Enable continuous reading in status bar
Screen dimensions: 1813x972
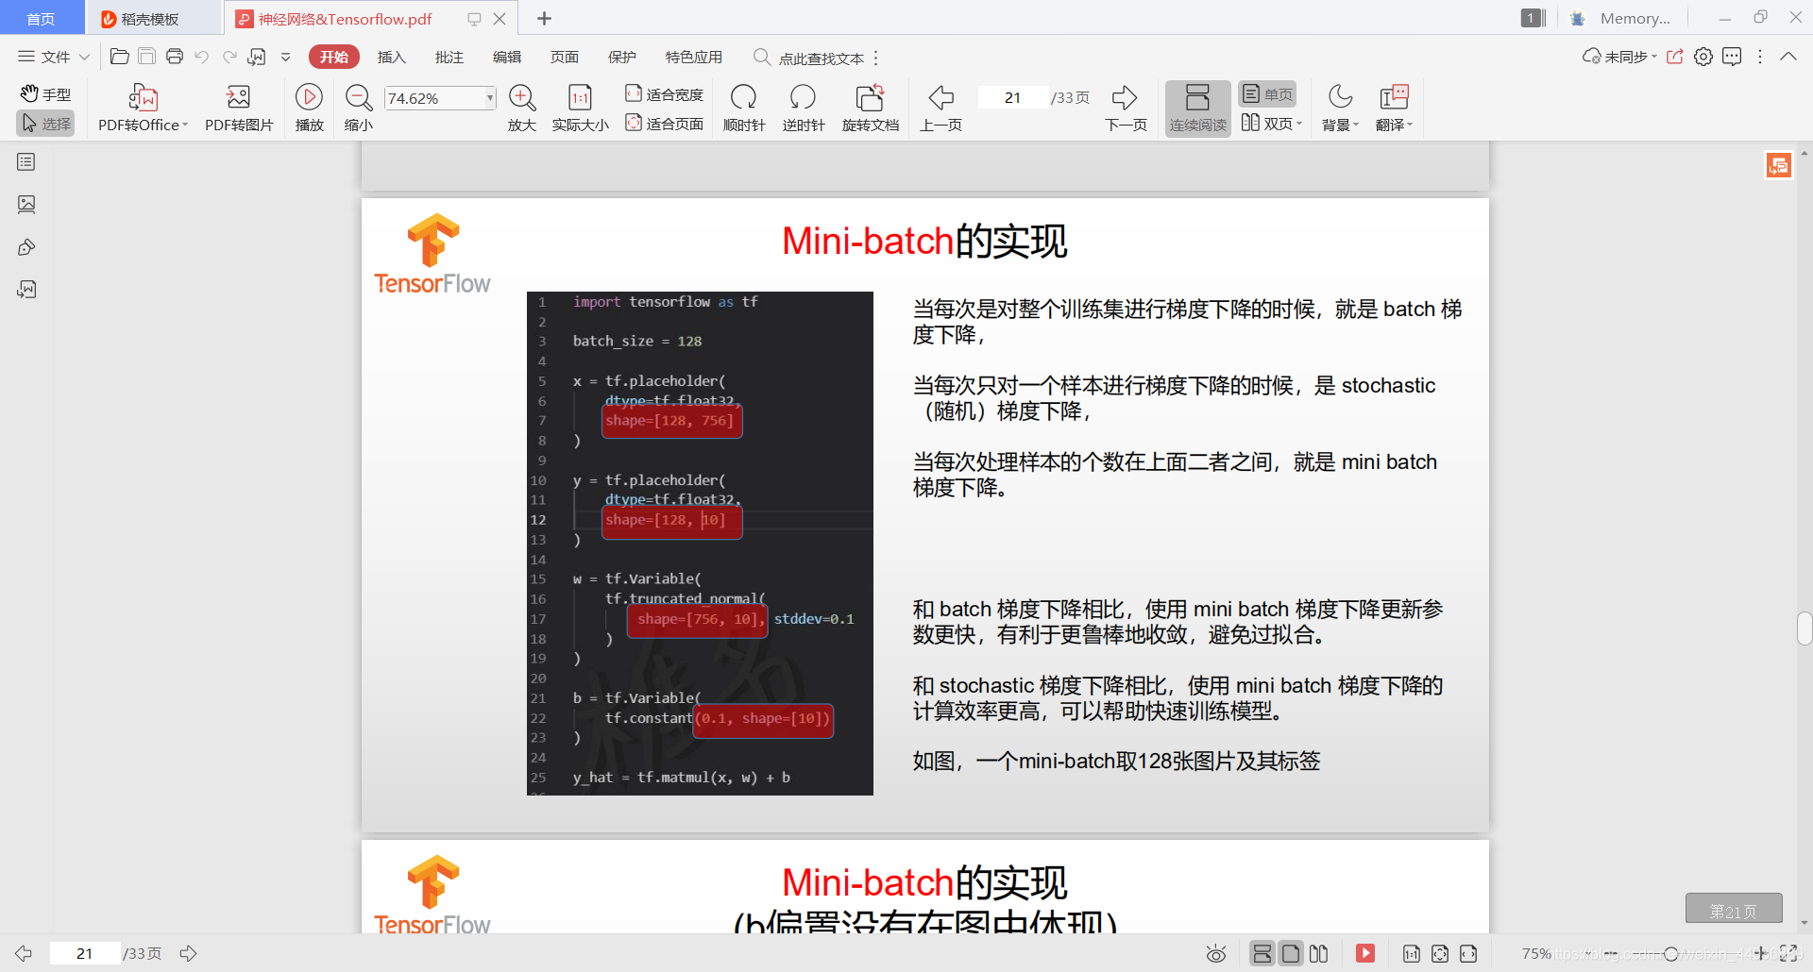coord(1262,953)
